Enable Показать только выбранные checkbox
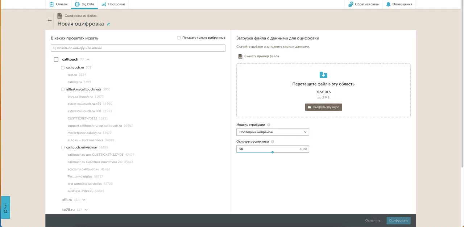Screen dimensions: 464x227 click(x=179, y=38)
